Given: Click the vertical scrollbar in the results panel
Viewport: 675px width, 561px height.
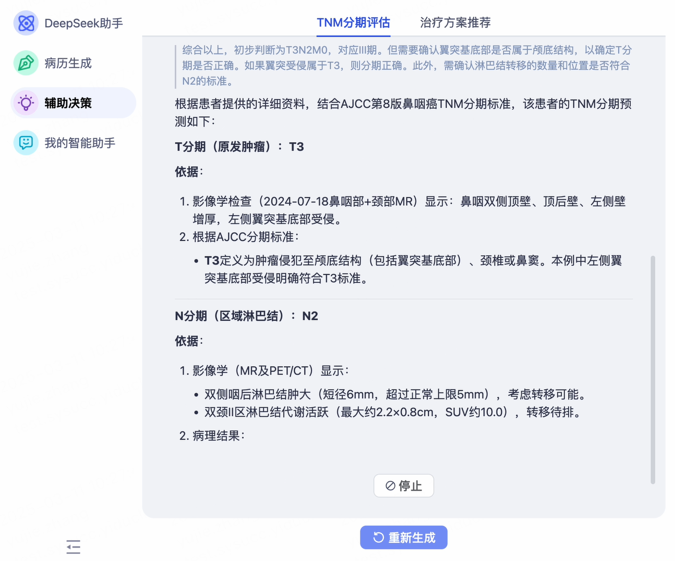Looking at the screenshot, I should pyautogui.click(x=653, y=369).
